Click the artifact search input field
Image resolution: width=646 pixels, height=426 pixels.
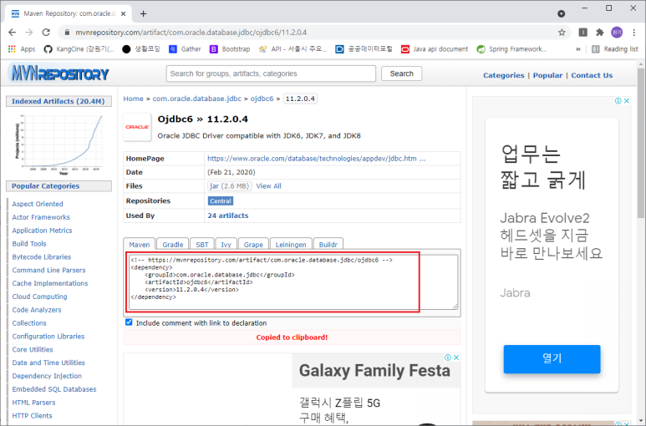tap(271, 74)
